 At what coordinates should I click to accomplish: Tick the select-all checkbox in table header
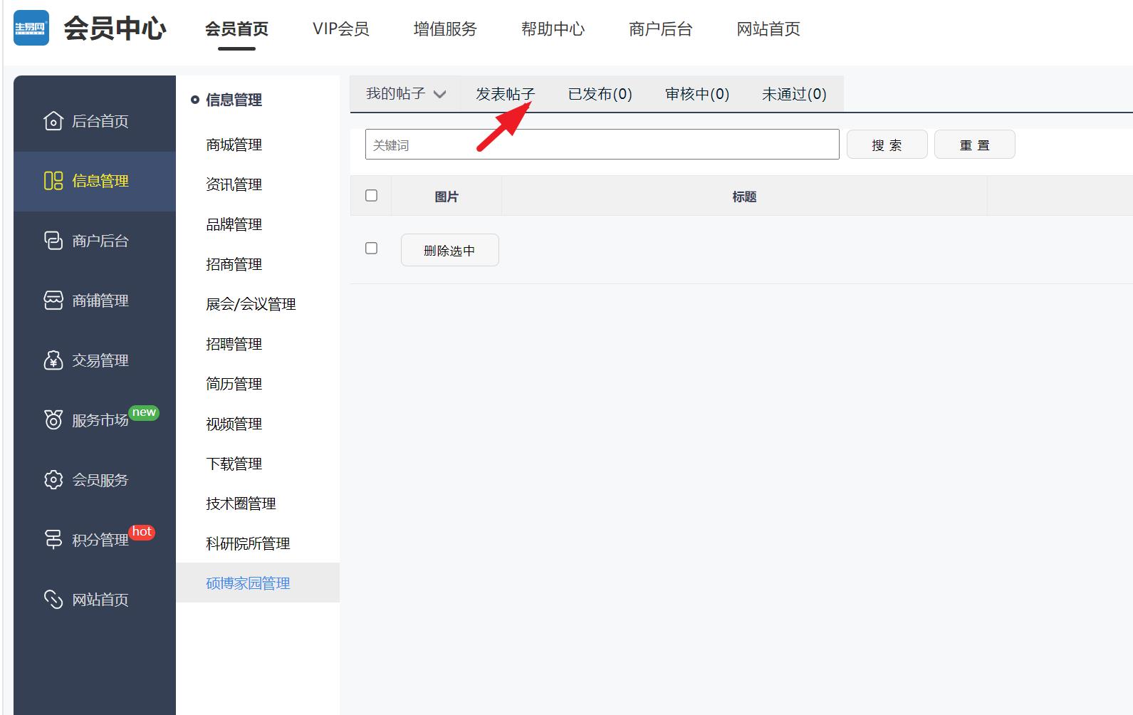pyautogui.click(x=371, y=196)
